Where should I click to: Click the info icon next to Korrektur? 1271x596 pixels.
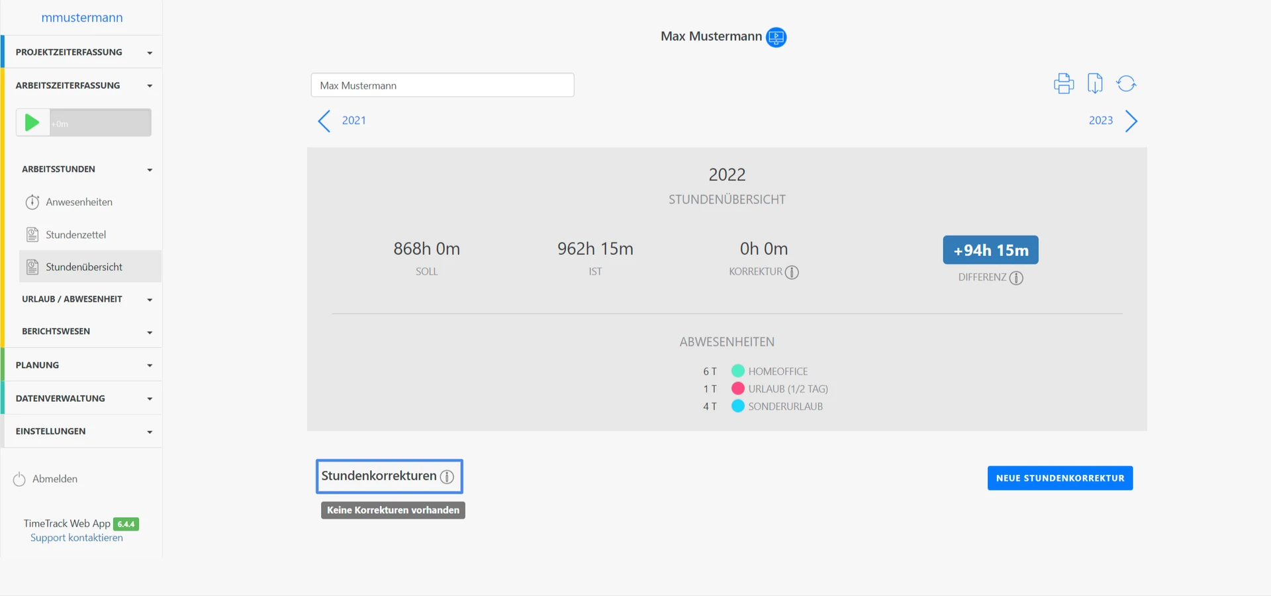coord(792,272)
